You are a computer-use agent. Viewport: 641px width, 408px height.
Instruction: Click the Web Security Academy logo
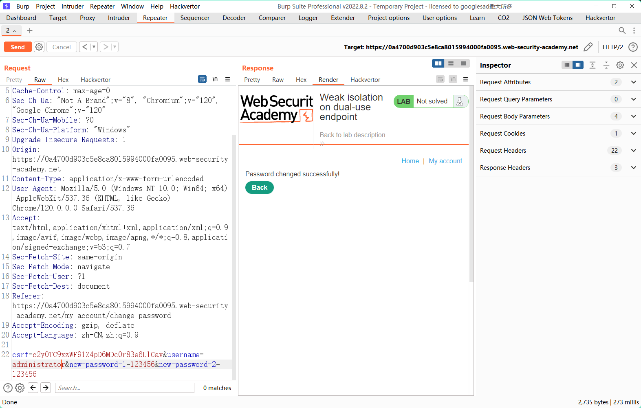(x=277, y=108)
